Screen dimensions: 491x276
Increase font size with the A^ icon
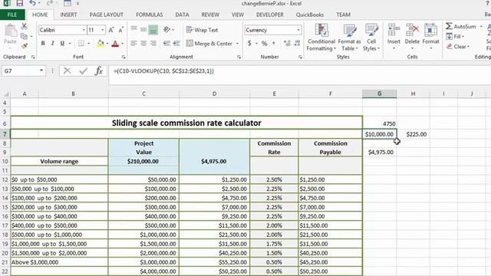pyautogui.click(x=111, y=30)
